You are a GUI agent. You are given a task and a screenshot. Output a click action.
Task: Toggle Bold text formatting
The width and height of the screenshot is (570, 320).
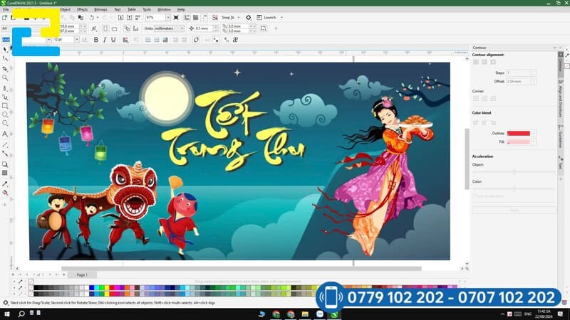point(96,40)
